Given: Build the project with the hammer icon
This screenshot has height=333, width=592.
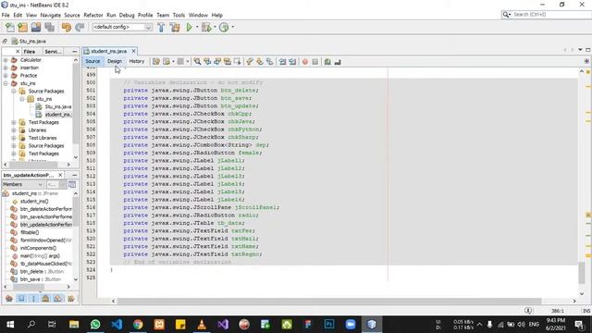Looking at the screenshot, I should click(x=161, y=27).
